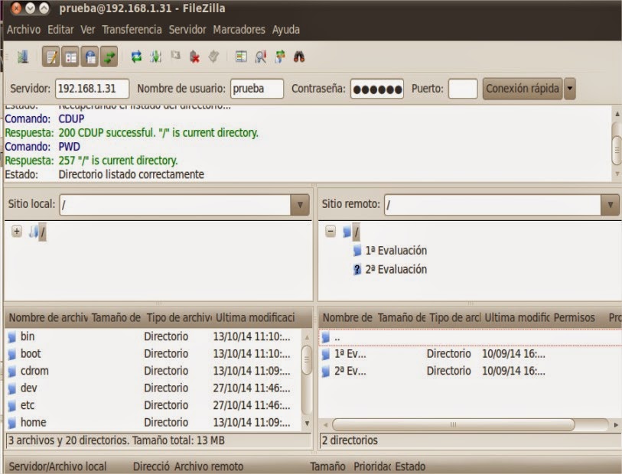Toggle synchronized browsing

click(280, 57)
